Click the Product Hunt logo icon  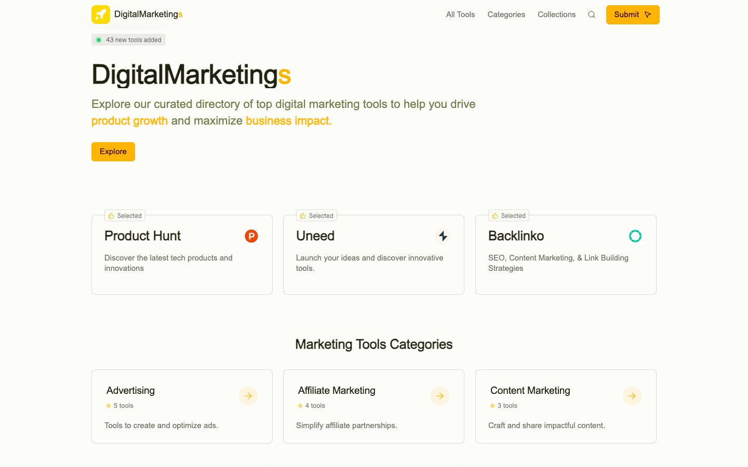tap(251, 236)
